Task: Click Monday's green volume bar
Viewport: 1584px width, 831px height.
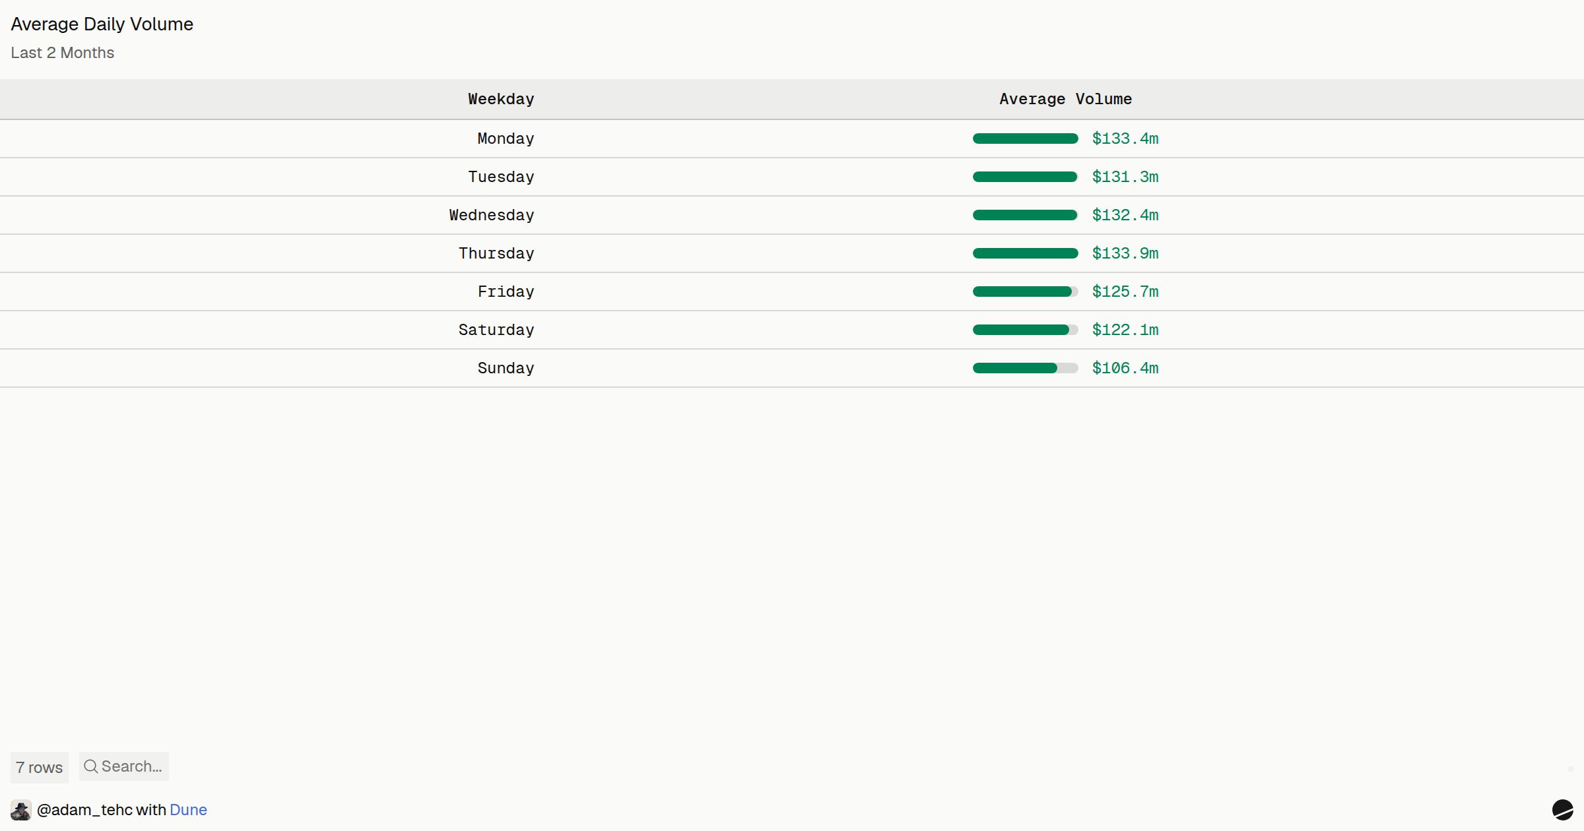Action: click(1025, 138)
